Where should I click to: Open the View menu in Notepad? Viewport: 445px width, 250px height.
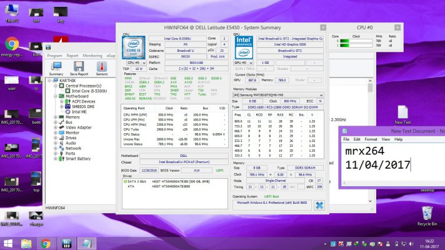386,139
